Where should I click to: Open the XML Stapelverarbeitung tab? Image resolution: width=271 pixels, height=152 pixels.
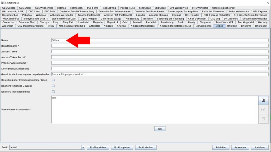(72, 26)
